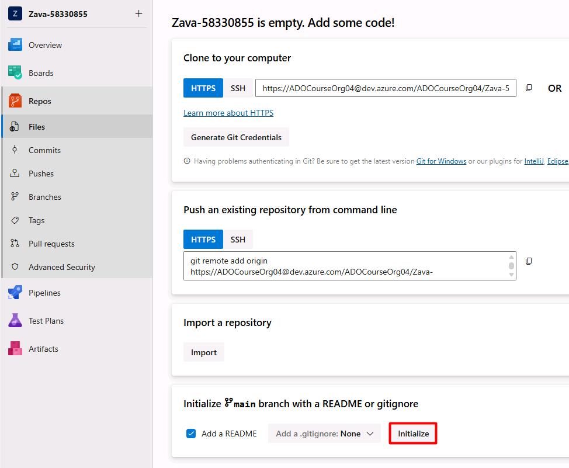Click the plus icon next to project name
The height and width of the screenshot is (468, 569).
click(x=138, y=14)
